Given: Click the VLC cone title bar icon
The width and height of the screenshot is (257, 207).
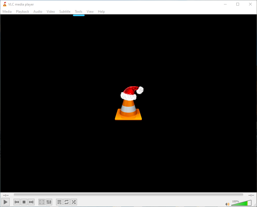Looking at the screenshot, I should tap(5, 4).
